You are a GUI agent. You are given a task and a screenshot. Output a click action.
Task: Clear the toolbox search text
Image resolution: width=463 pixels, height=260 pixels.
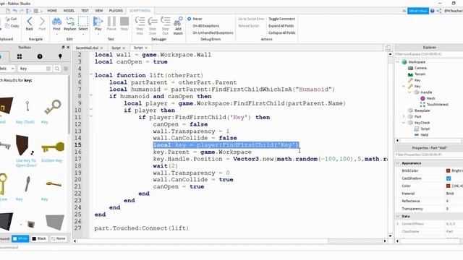tap(48, 69)
